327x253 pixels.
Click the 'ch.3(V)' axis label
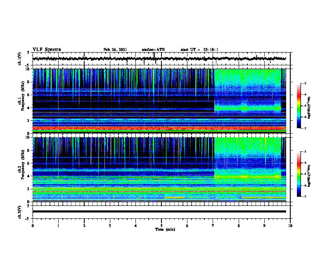[x=20, y=212]
